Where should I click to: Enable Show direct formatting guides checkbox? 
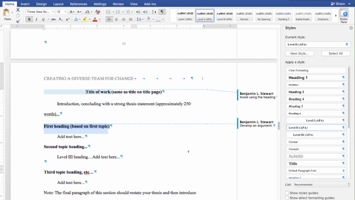point(287,198)
